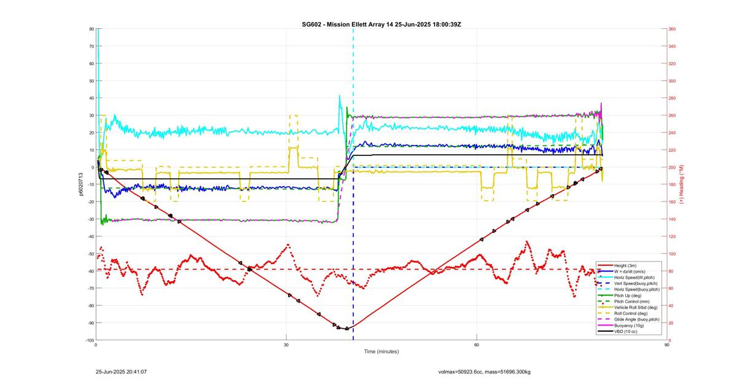This screenshot has height=382, width=737.
Task: Click the red "100" heading axis tick
Action: 673,254
